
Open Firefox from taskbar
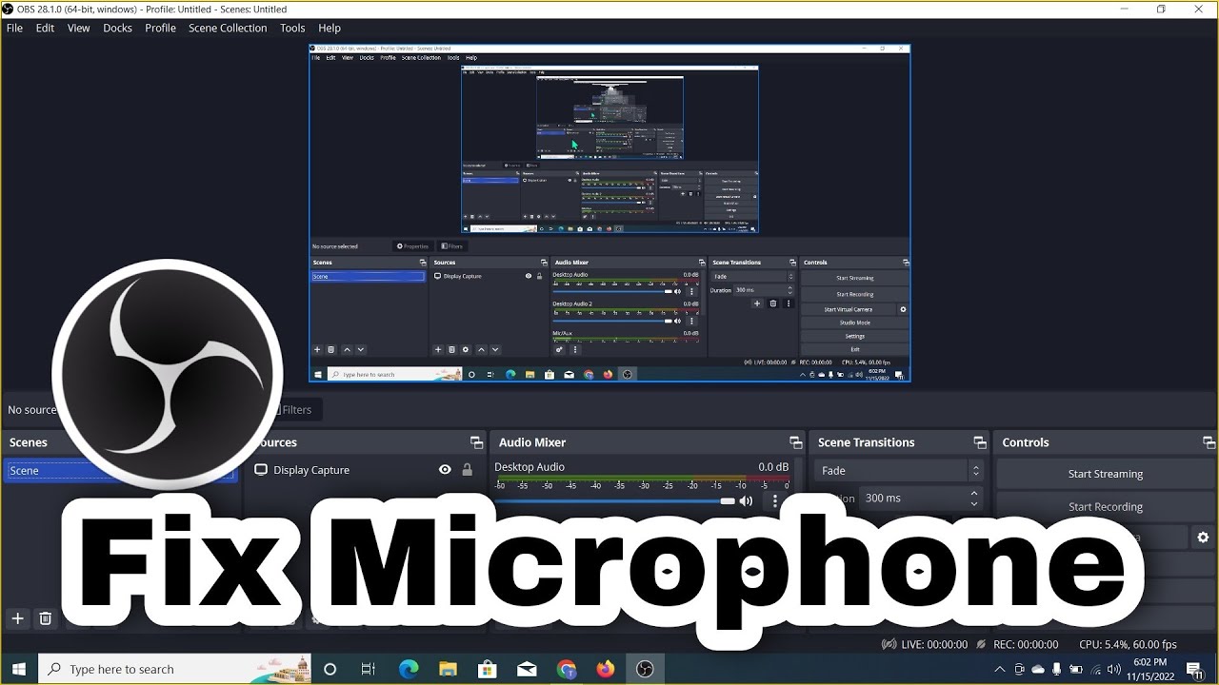pyautogui.click(x=606, y=669)
